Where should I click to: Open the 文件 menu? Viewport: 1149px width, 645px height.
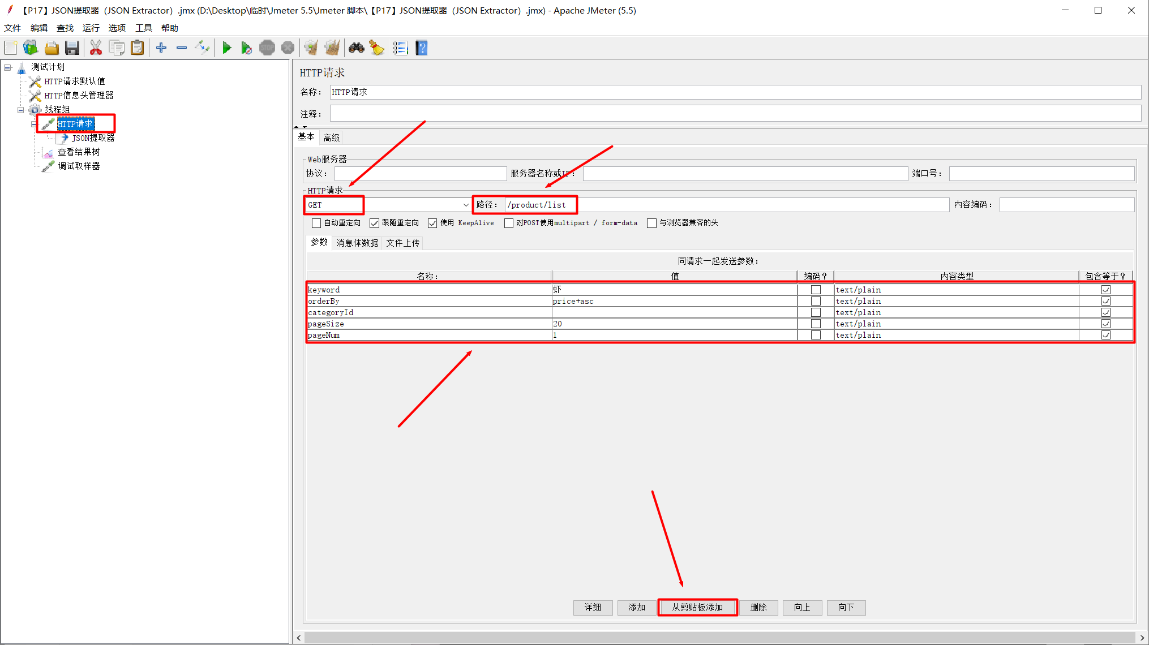tap(12, 28)
